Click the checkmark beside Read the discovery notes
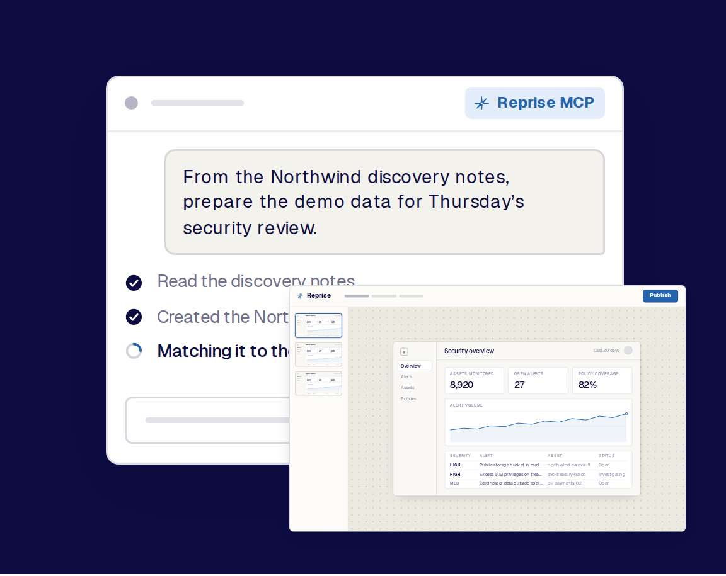Image resolution: width=726 pixels, height=576 pixels. point(134,283)
